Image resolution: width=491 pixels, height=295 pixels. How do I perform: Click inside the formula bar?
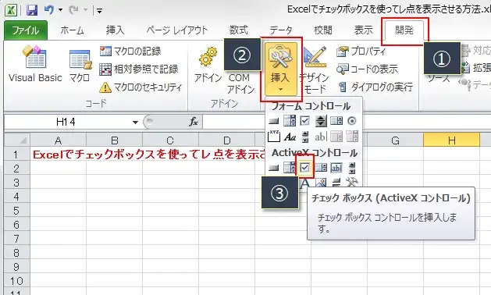(347, 122)
